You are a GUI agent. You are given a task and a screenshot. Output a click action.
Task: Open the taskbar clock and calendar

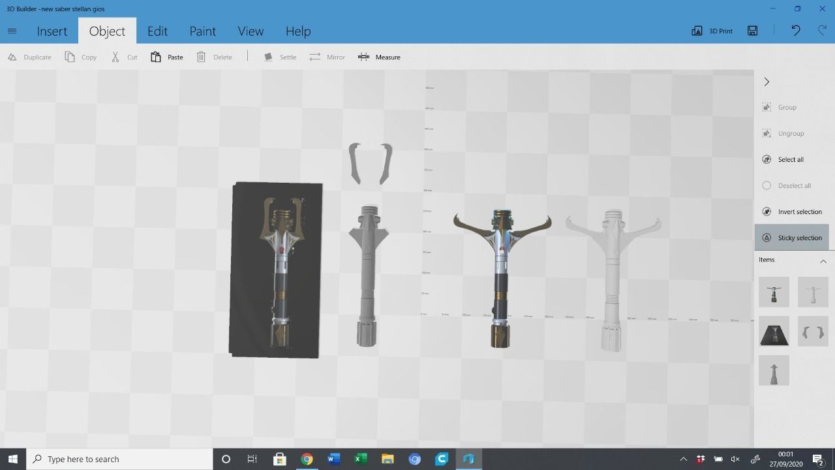pos(785,459)
